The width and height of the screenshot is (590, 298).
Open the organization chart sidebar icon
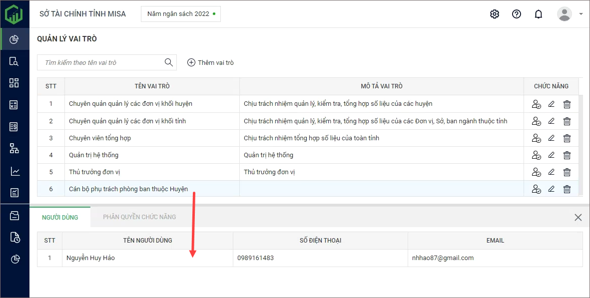pyautogui.click(x=14, y=148)
